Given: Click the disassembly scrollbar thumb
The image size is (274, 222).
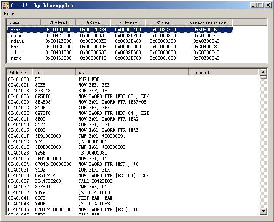Looking at the screenshot, I should (x=263, y=77).
